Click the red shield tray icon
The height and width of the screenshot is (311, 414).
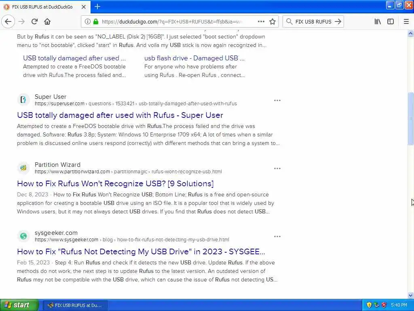[384, 305]
